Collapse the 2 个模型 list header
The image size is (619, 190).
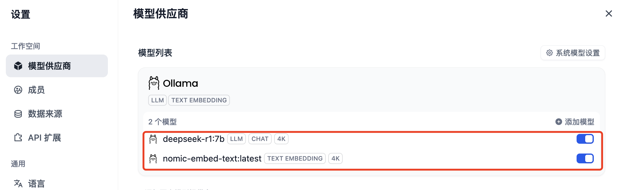pyautogui.click(x=162, y=122)
